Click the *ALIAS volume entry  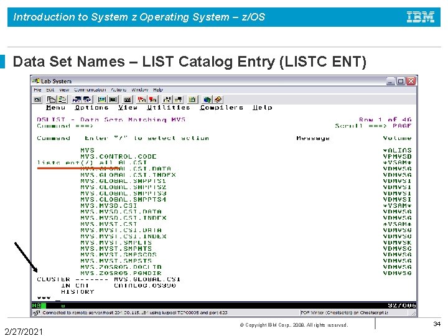pyautogui.click(x=397, y=151)
